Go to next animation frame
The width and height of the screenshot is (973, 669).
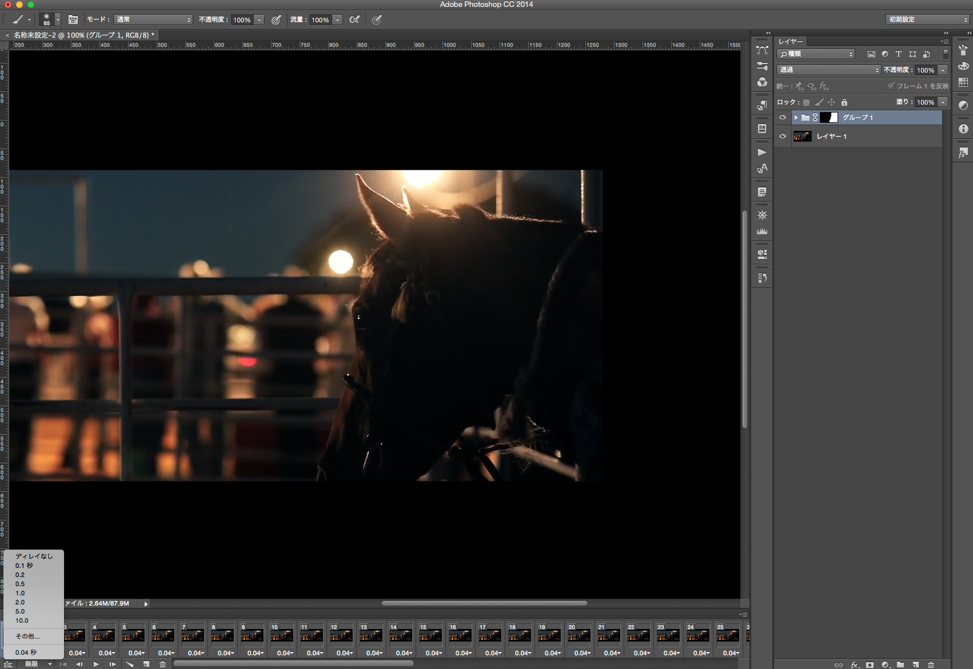113,664
